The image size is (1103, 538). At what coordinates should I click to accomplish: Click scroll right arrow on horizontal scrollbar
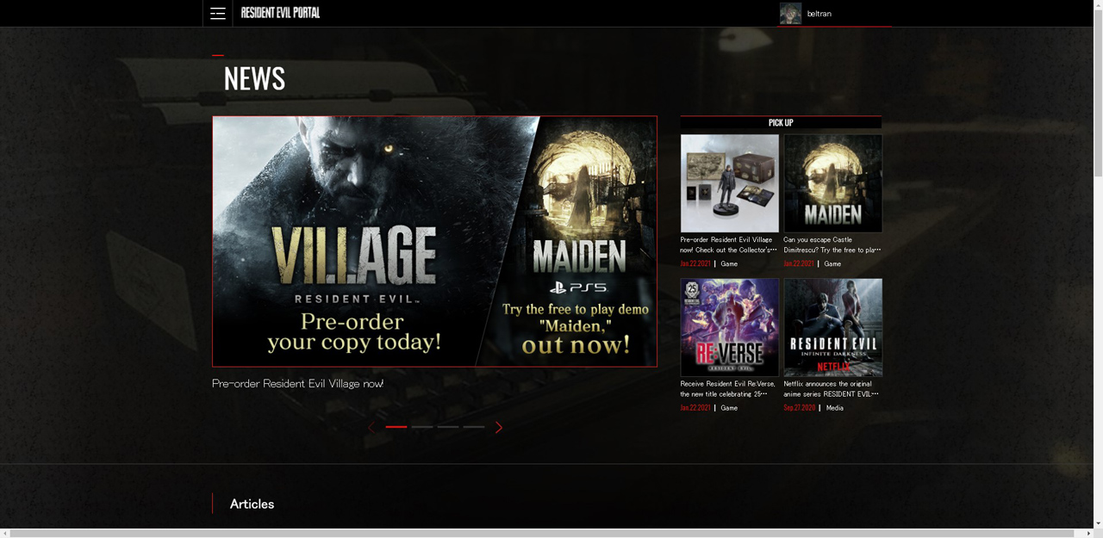click(1088, 534)
